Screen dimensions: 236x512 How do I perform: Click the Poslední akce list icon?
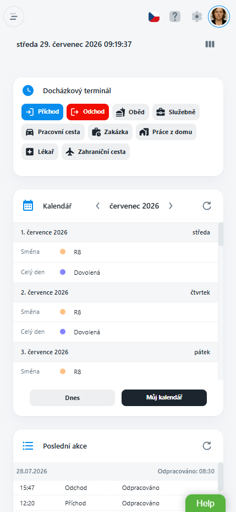coord(28,446)
